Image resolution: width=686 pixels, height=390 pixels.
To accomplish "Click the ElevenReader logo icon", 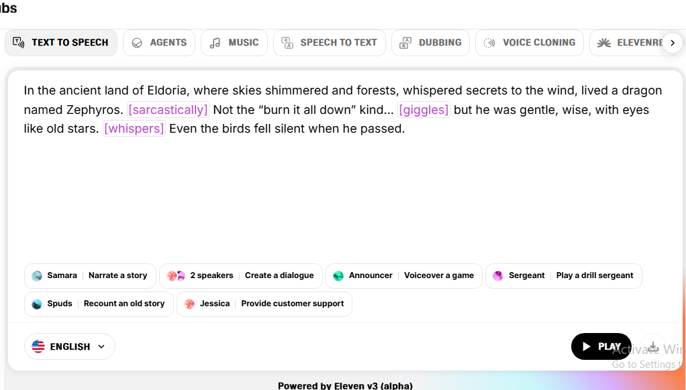I will tap(604, 43).
